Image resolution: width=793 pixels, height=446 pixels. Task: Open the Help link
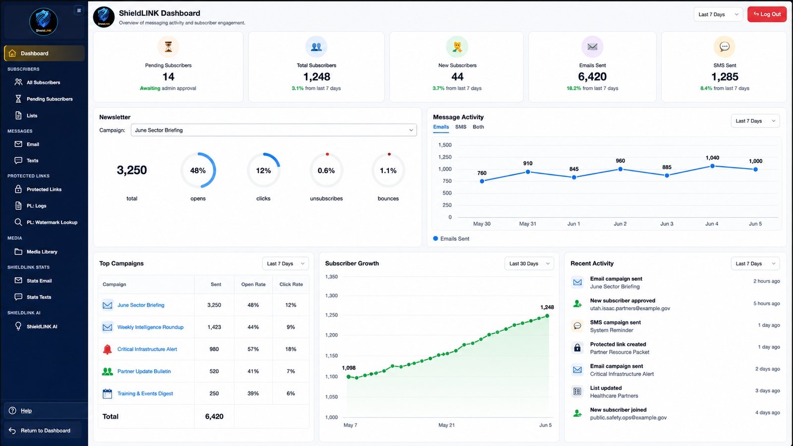(x=26, y=411)
